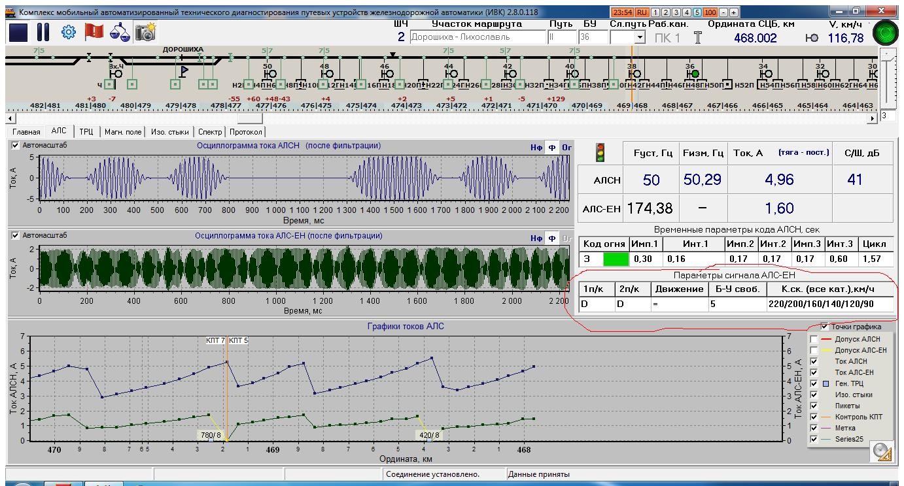The width and height of the screenshot is (904, 486).
Task: Click the red flag icon
Action: 94,32
